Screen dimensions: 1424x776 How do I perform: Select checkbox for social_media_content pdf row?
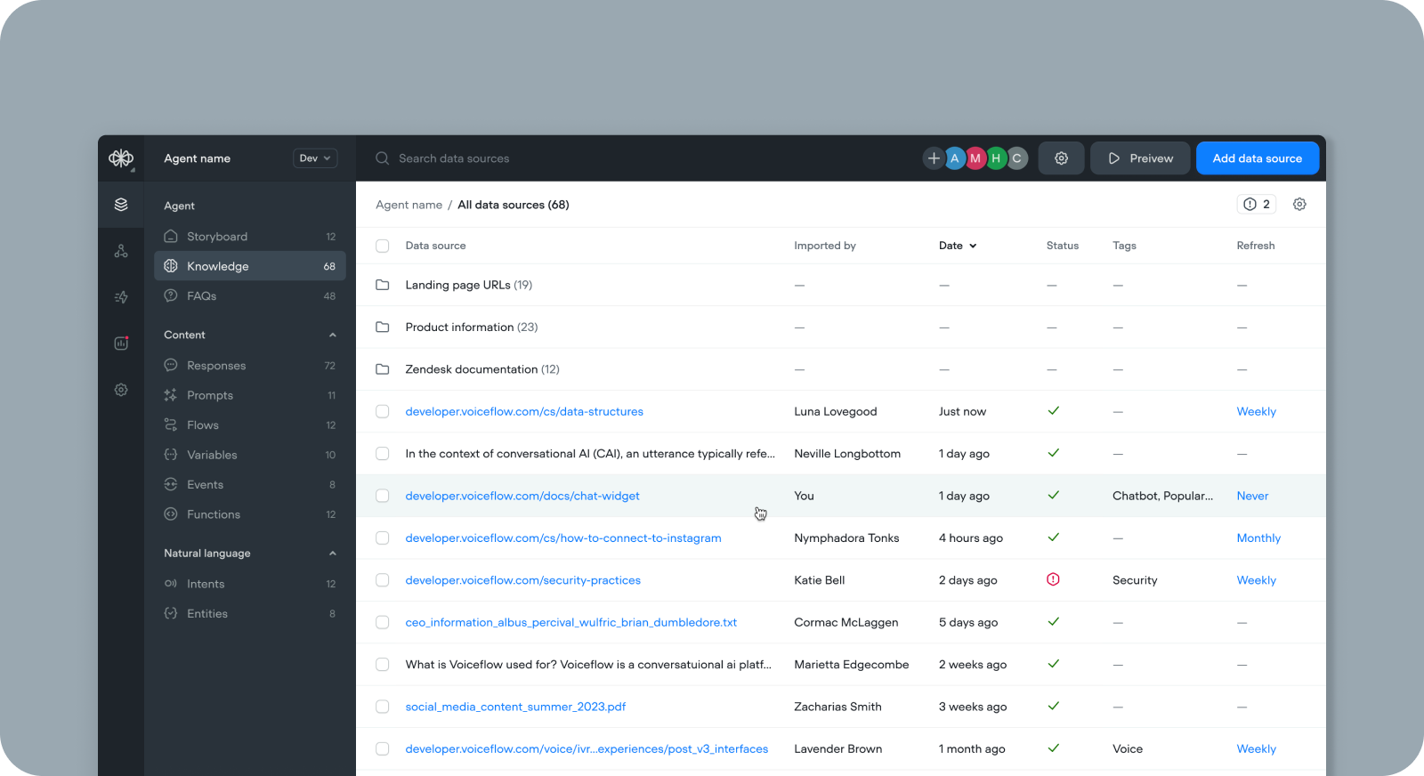[x=383, y=707]
